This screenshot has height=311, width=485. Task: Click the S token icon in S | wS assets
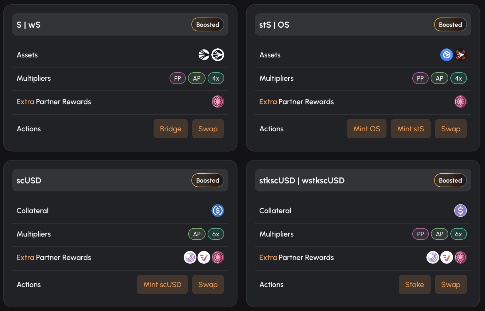(204, 55)
